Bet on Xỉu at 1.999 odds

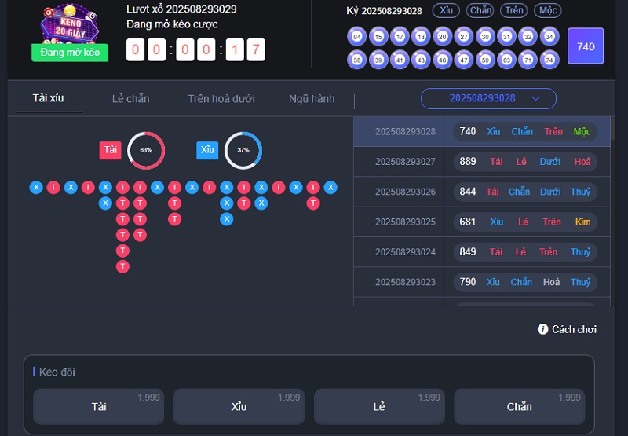tap(239, 406)
